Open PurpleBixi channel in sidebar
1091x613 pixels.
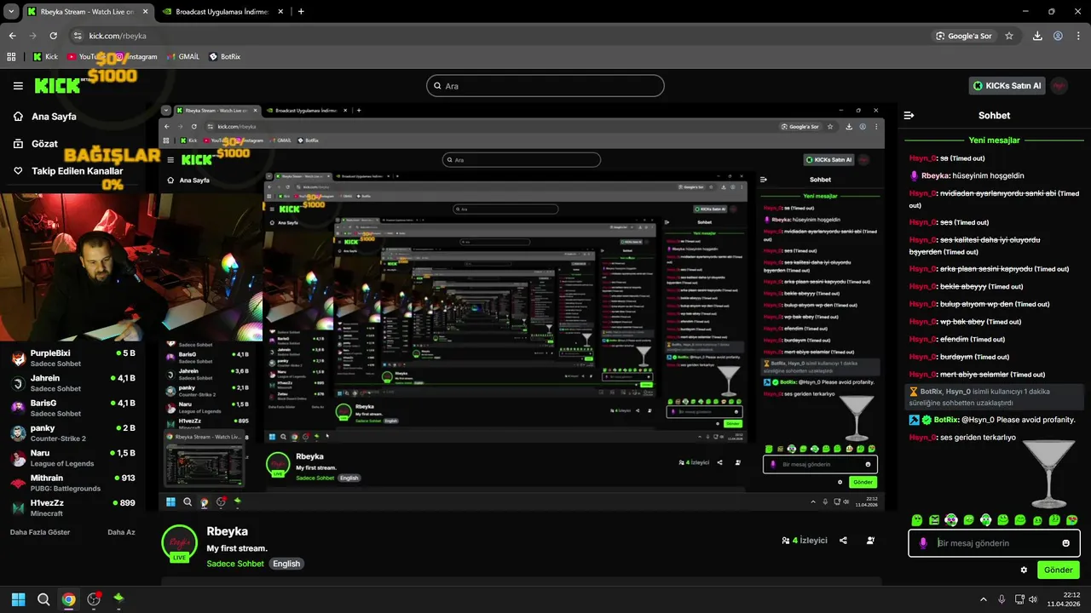point(72,358)
